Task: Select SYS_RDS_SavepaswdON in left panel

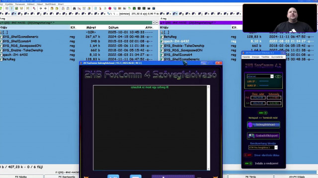Action: tap(22, 46)
